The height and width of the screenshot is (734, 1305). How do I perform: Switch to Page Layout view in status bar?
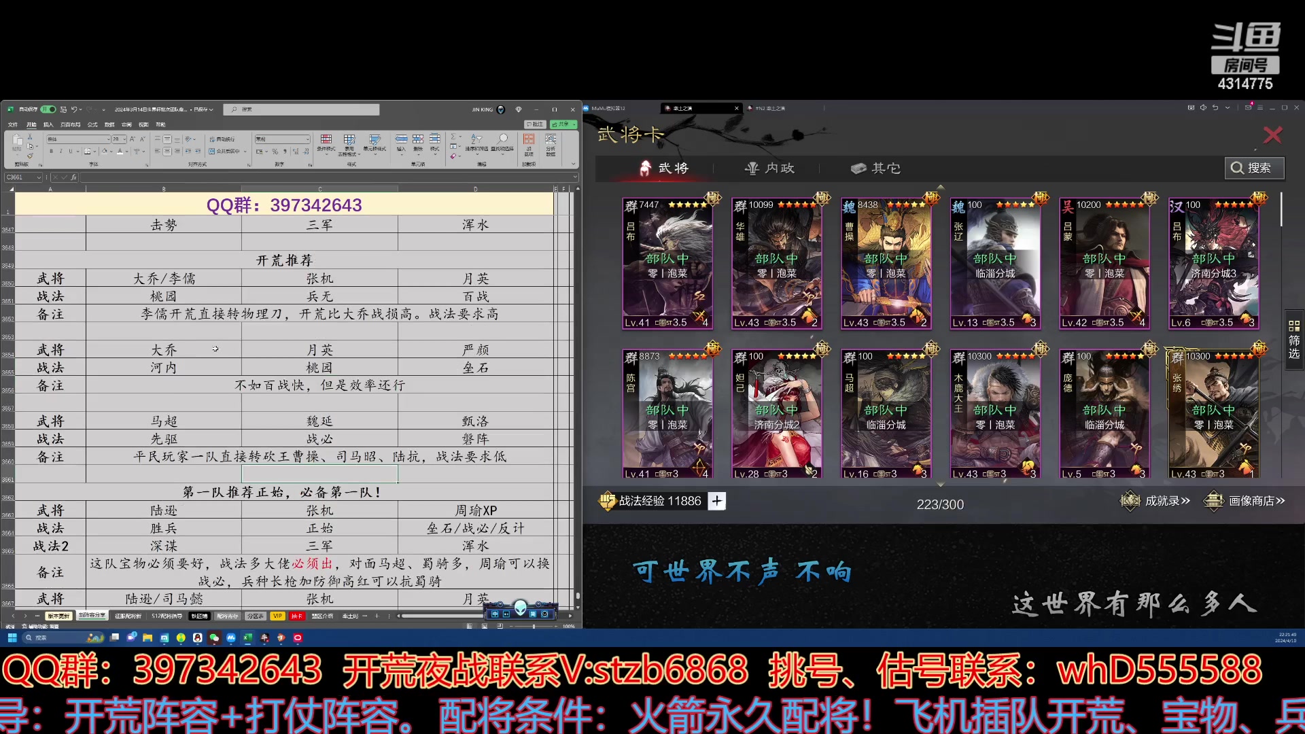click(x=484, y=626)
